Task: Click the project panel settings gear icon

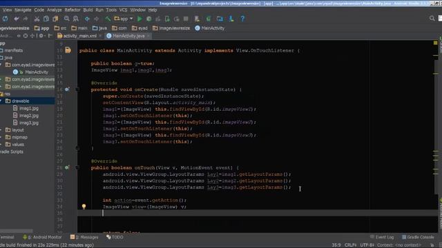Action: 41,36
